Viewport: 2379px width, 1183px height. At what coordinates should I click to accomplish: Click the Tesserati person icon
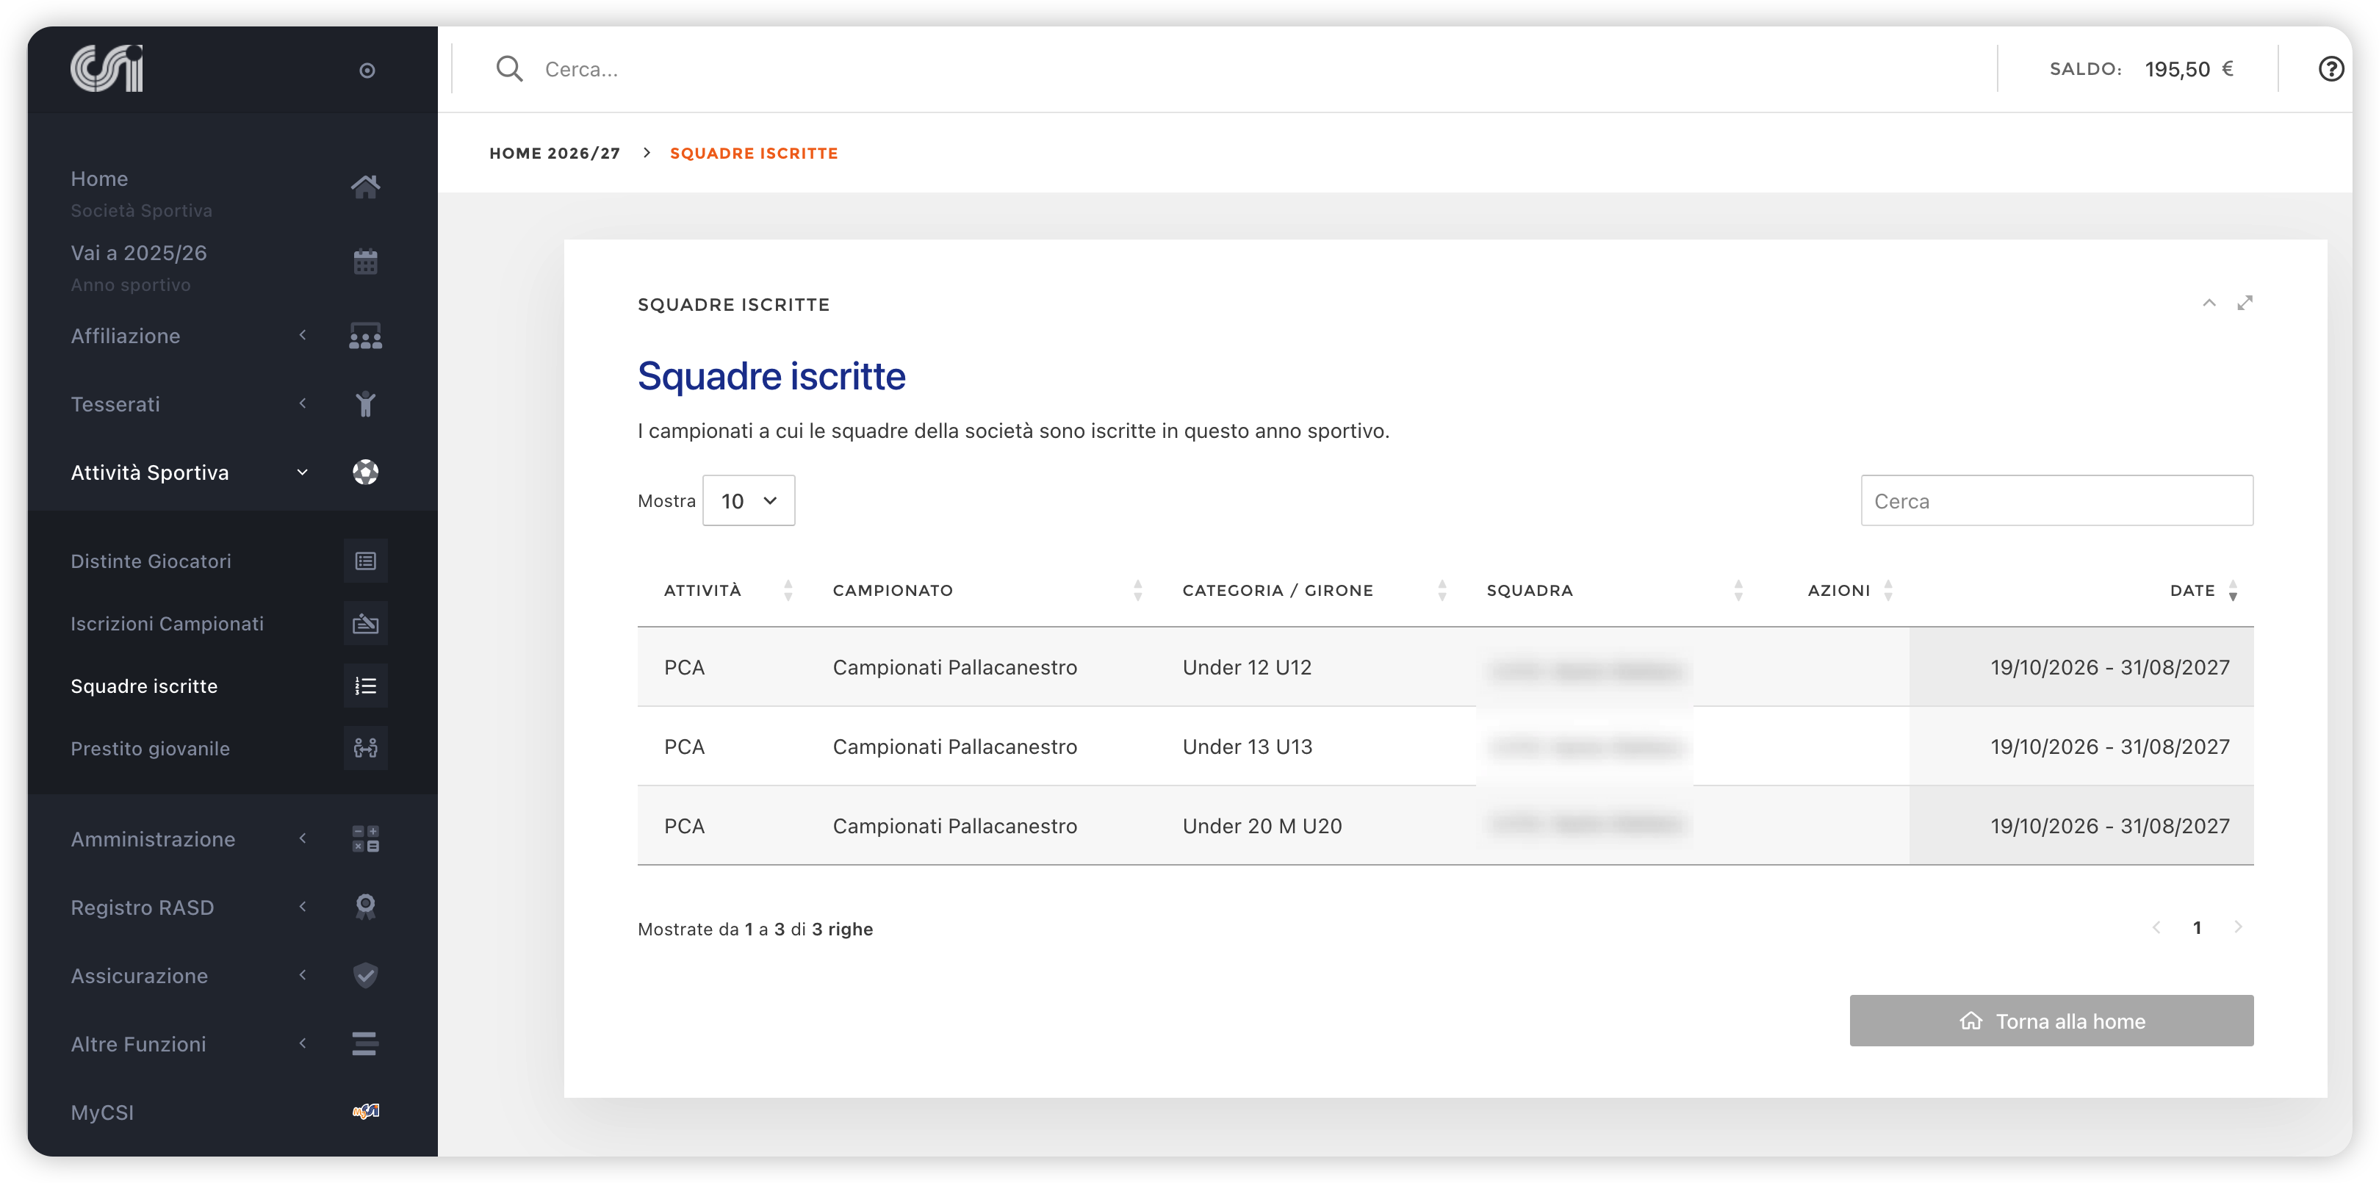(x=366, y=404)
